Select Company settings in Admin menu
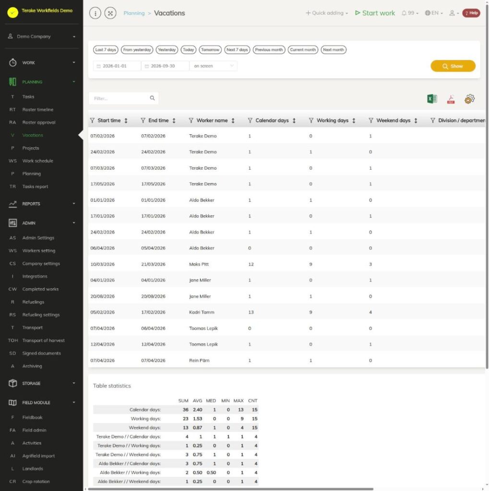489x491 pixels. (x=41, y=264)
